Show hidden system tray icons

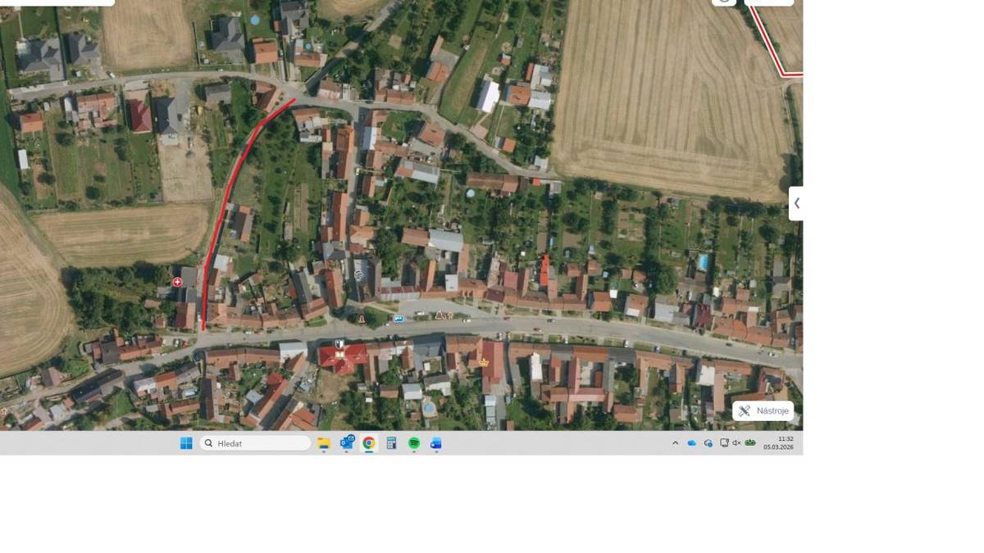click(x=675, y=443)
